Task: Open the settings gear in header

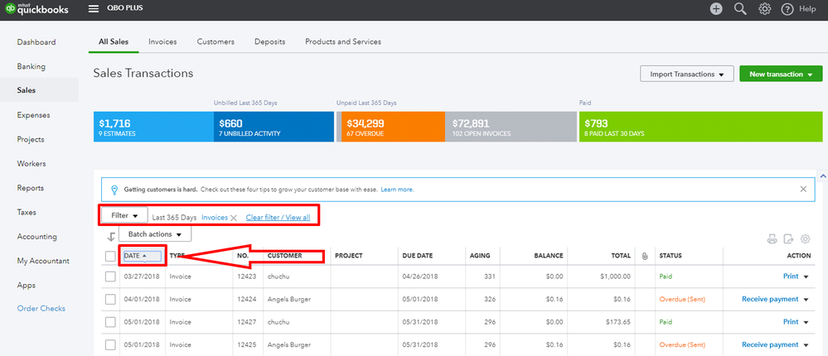Action: pyautogui.click(x=765, y=9)
